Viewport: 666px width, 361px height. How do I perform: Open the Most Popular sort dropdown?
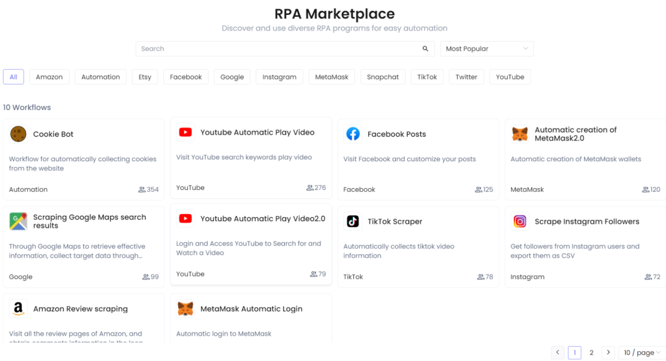(486, 49)
